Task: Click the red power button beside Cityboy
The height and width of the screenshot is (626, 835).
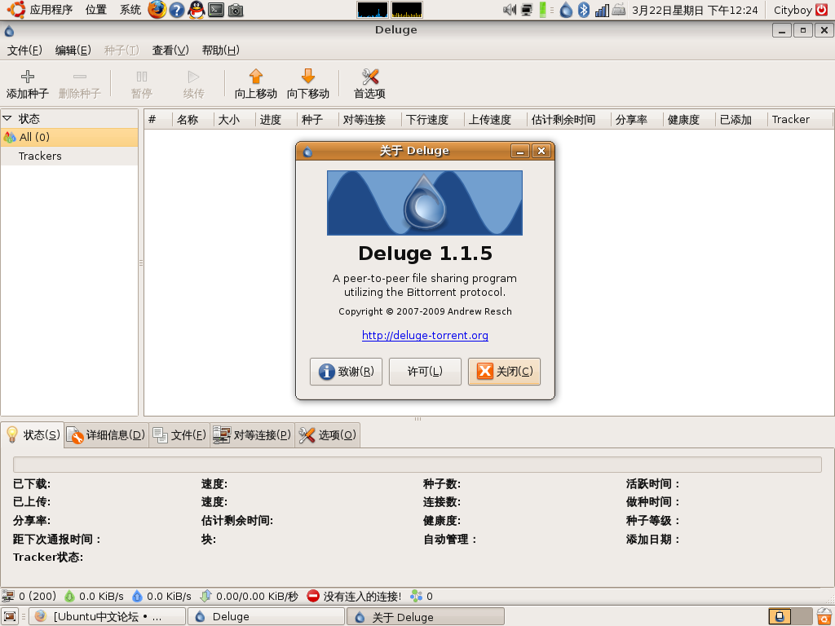Action: pyautogui.click(x=822, y=10)
